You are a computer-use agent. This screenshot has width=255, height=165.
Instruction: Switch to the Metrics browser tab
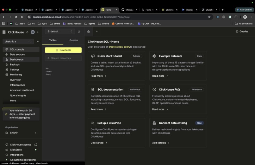click(190, 10)
